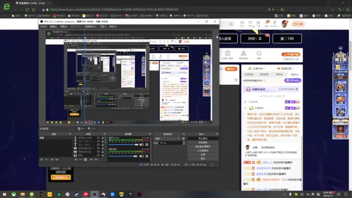Move source up in Sources panel
Viewport: 352px width, 198px height.
click(91, 159)
